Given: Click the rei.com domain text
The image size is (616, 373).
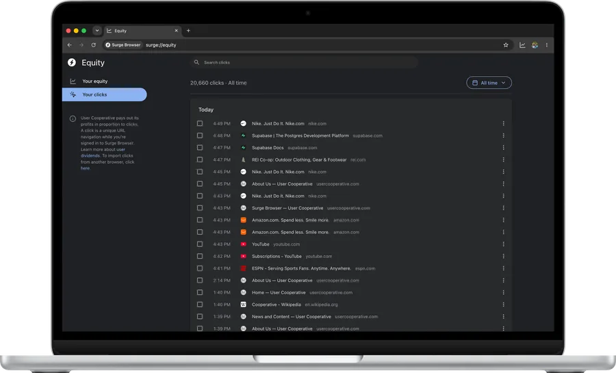Looking at the screenshot, I should [358, 159].
